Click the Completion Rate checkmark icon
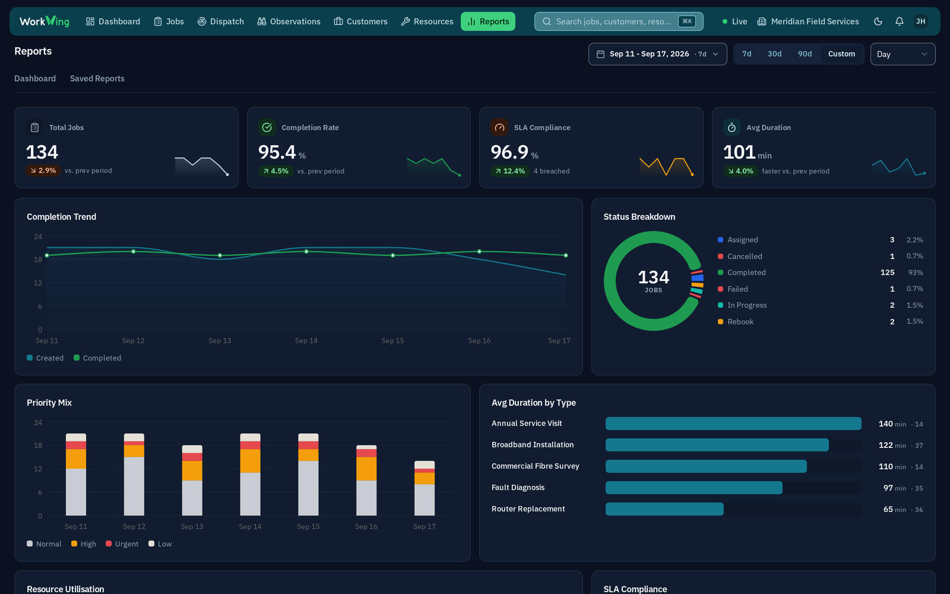This screenshot has height=594, width=950. coord(267,128)
